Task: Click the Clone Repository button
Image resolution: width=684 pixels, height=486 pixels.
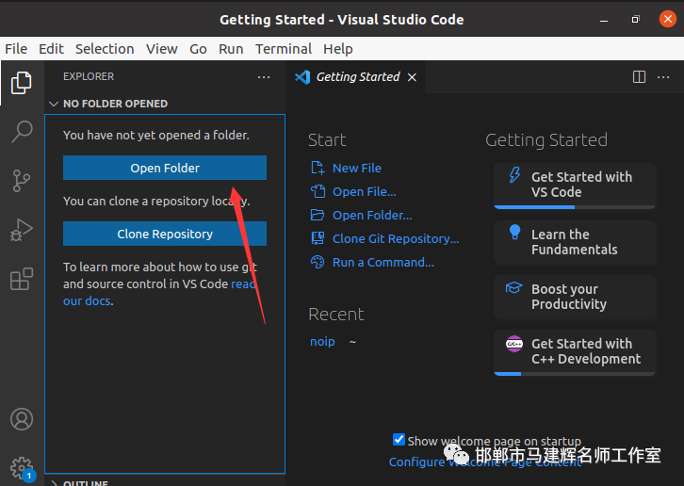Action: [x=165, y=234]
